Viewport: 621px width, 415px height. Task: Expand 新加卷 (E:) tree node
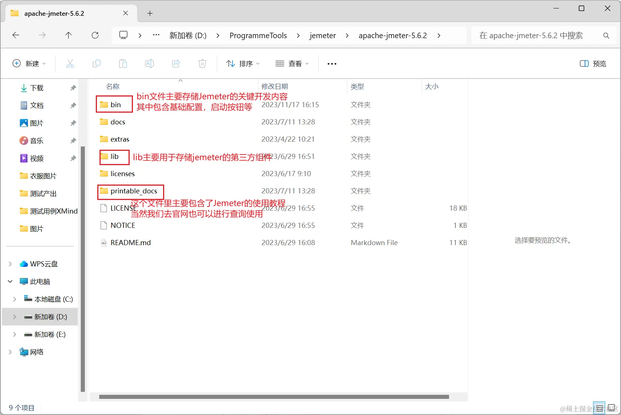[15, 334]
